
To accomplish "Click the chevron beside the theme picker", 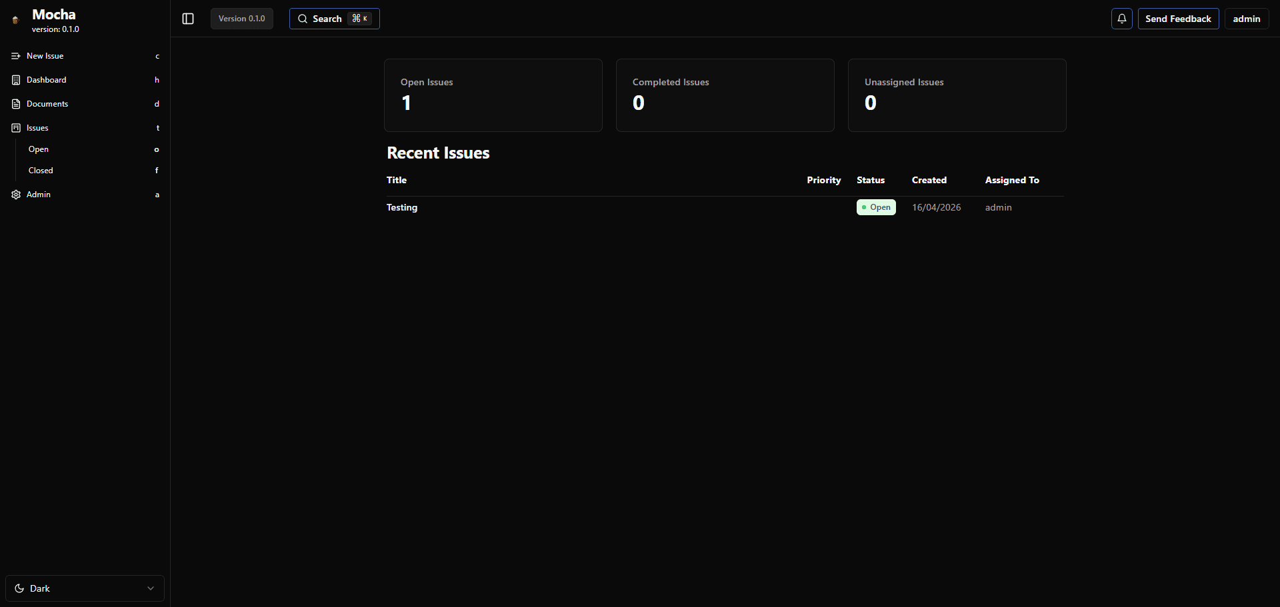I will click(x=151, y=588).
